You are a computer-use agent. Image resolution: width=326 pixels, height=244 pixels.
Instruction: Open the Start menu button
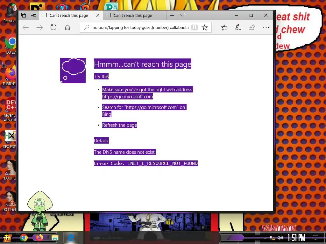[8, 238]
